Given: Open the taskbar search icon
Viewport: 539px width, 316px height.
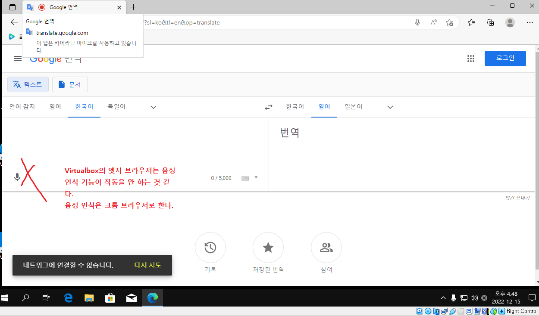Looking at the screenshot, I should click(26, 297).
